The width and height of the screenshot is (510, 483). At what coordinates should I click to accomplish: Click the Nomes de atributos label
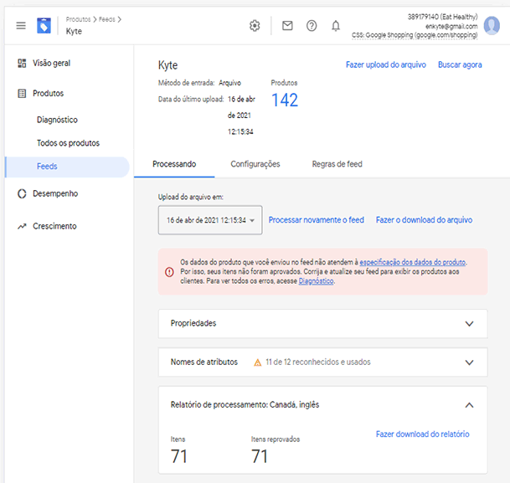204,362
